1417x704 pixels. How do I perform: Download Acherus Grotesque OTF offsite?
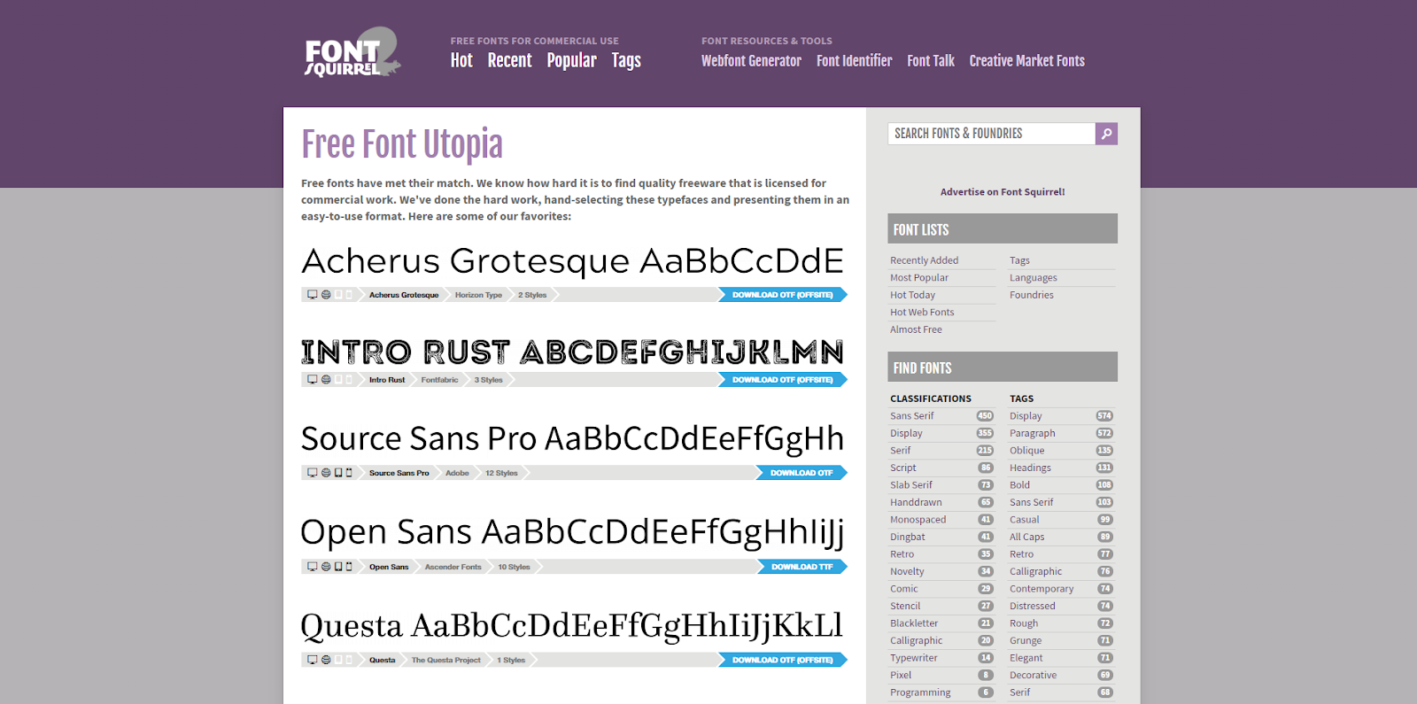(782, 295)
